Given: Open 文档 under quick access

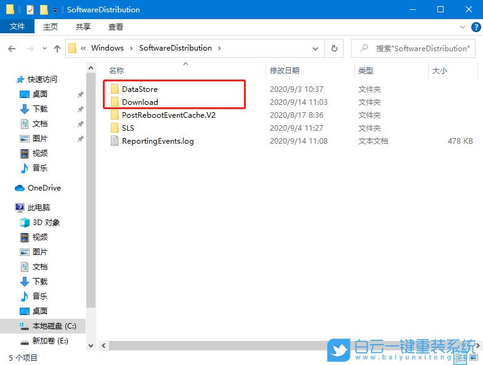Looking at the screenshot, I should (x=40, y=123).
